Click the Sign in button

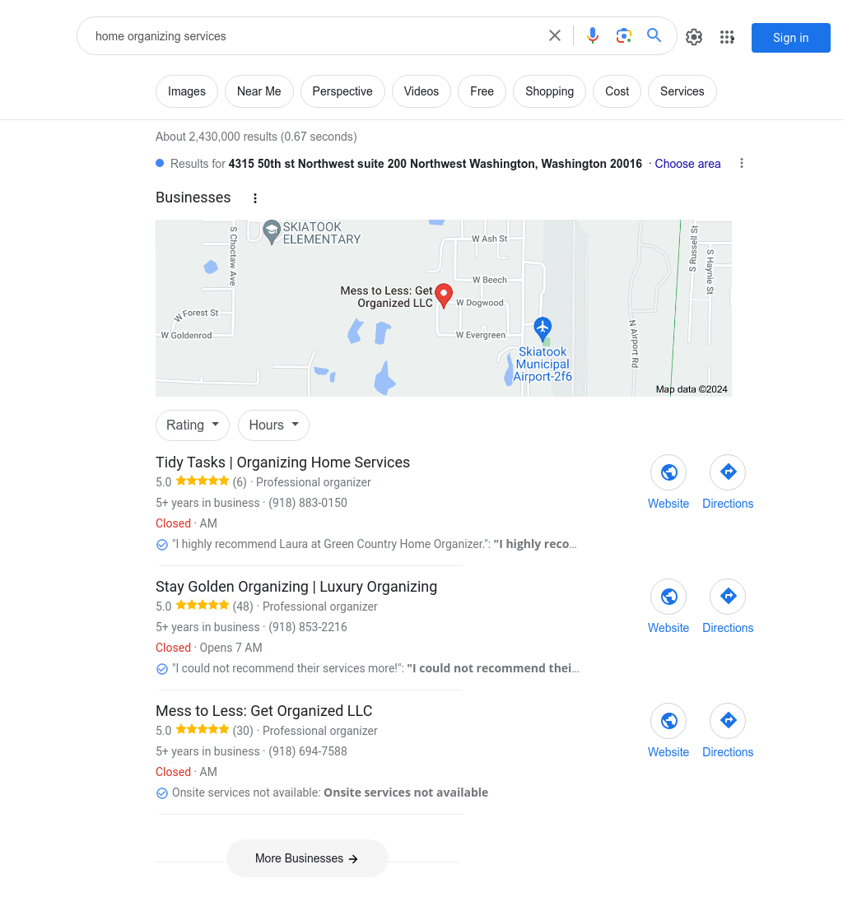pos(791,38)
